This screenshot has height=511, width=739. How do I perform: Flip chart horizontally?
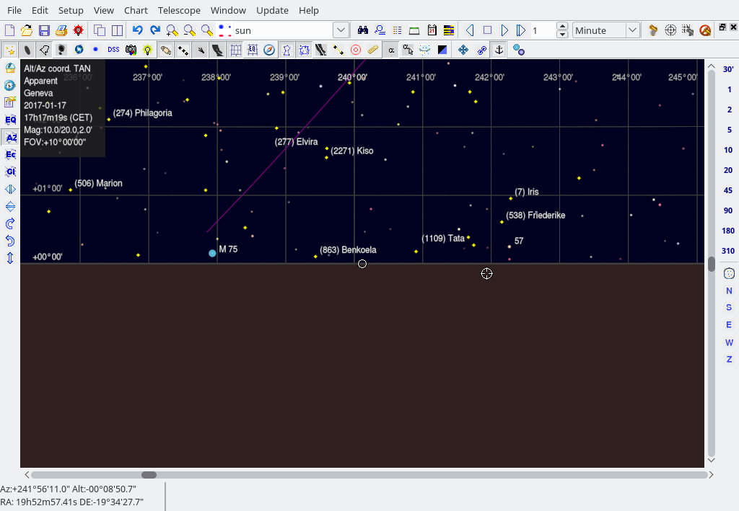10,189
